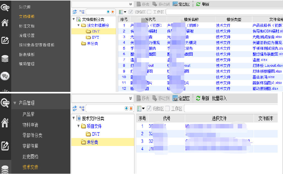The width and height of the screenshot is (283, 174).
Task: Open the double-chevron dropdown above 技术文件分类
Action: point(130,98)
